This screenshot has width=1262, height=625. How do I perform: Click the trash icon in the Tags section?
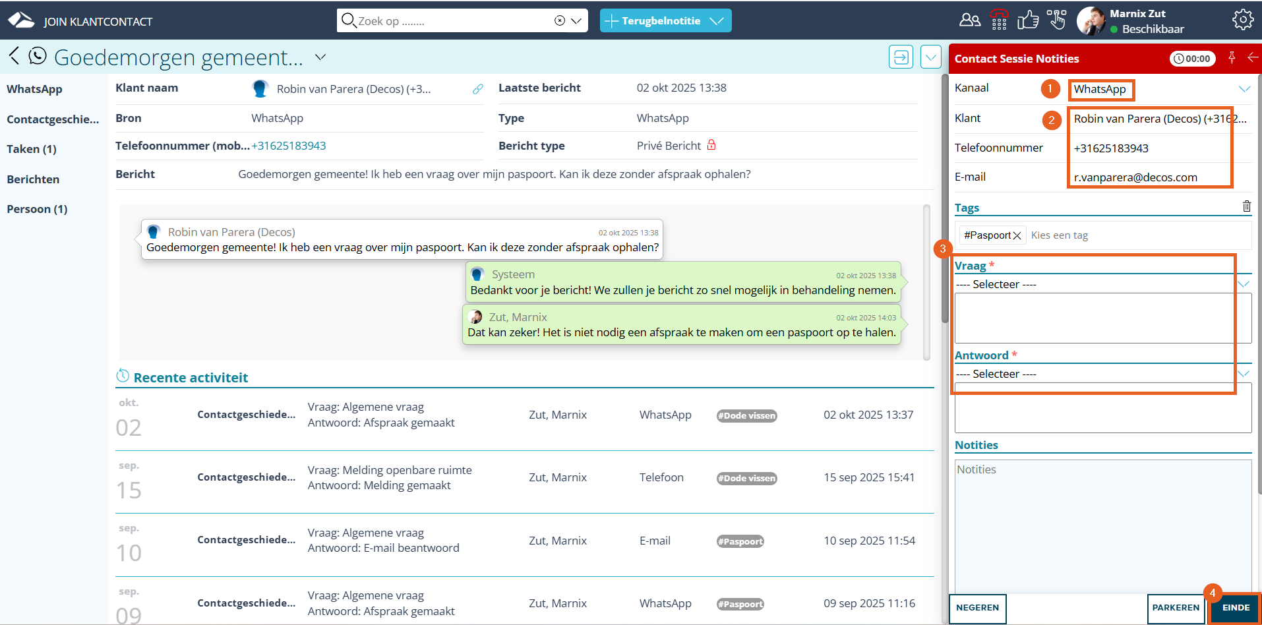click(1246, 206)
